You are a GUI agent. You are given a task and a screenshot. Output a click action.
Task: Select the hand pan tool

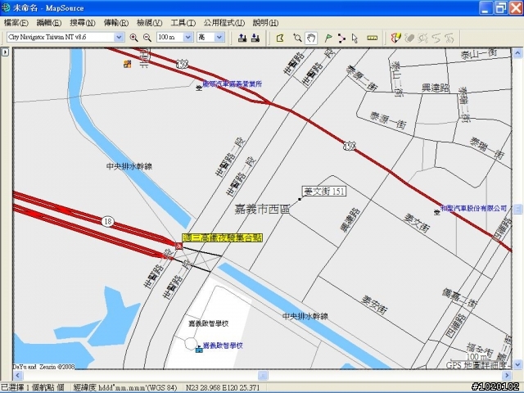click(311, 38)
